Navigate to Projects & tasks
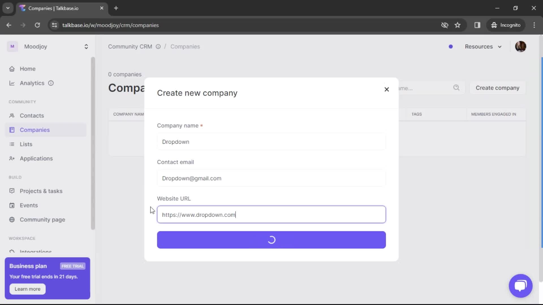This screenshot has width=543, height=305. [41, 191]
